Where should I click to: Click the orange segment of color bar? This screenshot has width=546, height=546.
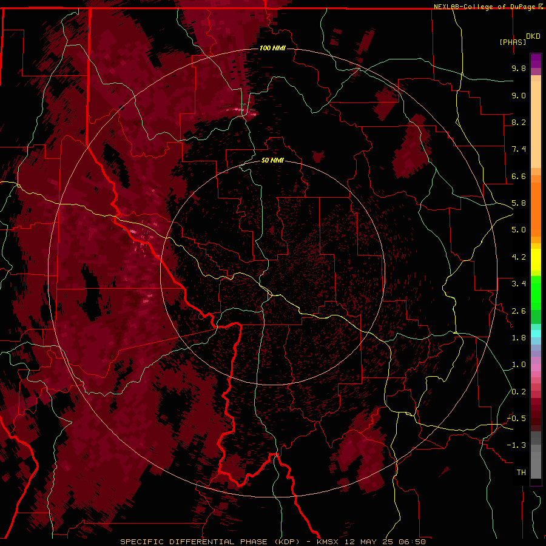pyautogui.click(x=536, y=210)
